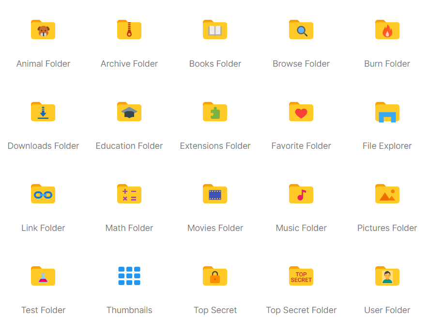Select the Music Folder note icon

[301, 194]
